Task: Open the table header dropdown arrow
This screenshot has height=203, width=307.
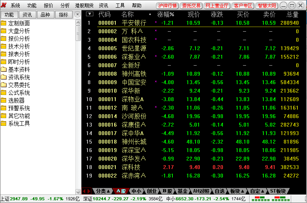Action: point(89,14)
